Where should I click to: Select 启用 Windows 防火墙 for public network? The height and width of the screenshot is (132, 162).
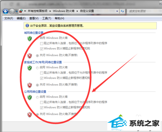tap(37, 97)
